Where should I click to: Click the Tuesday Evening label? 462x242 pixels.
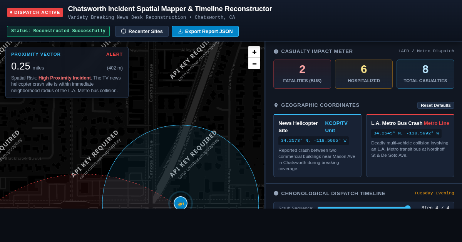tap(434, 193)
